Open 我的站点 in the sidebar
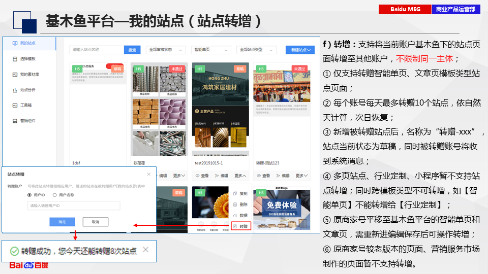 pyautogui.click(x=29, y=43)
